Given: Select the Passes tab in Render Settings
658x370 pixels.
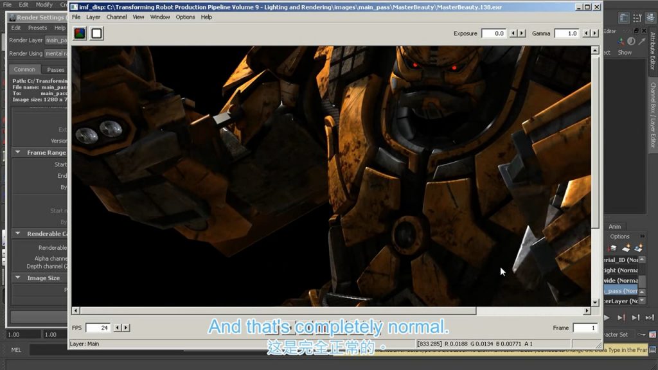Looking at the screenshot, I should [x=56, y=69].
